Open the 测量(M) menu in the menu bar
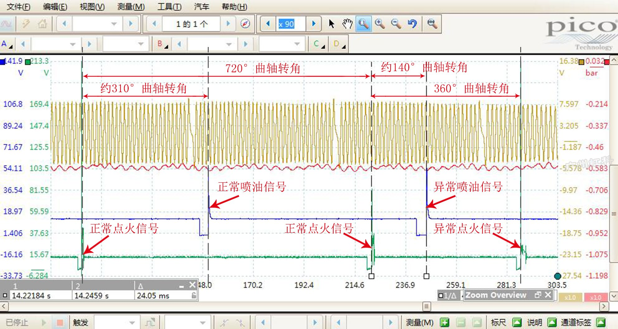 click(x=131, y=7)
